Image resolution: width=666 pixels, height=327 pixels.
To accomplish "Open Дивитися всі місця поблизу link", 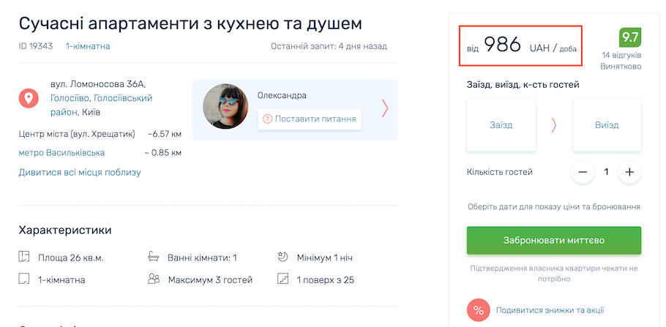I will [80, 173].
